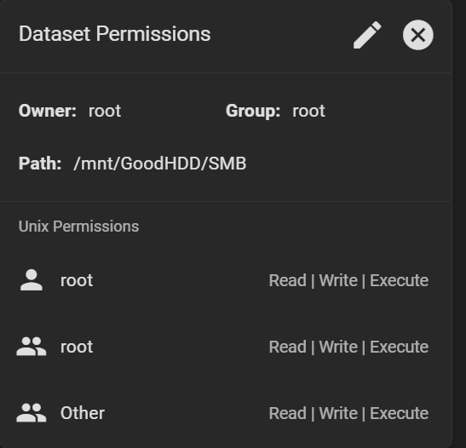The image size is (466, 448).
Task: Select the Dataset Permissions title text
Action: click(115, 34)
